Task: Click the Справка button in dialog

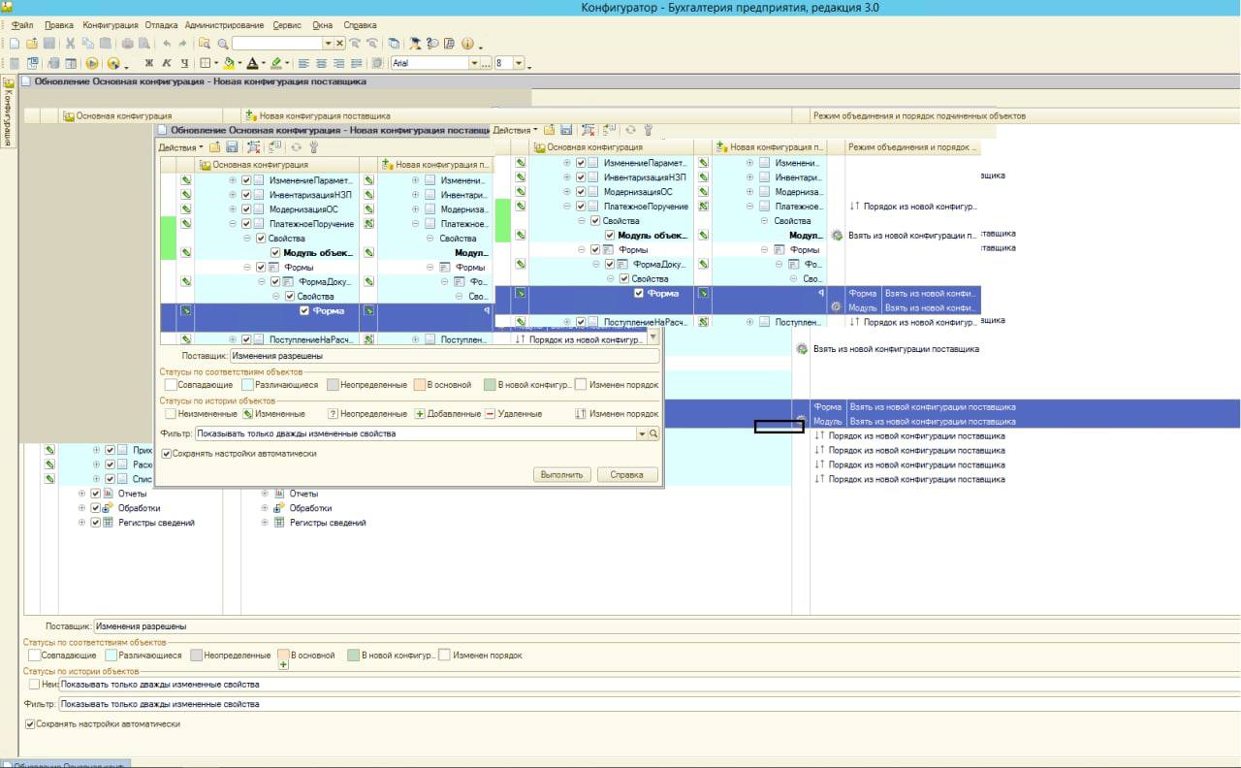Action: coord(627,475)
